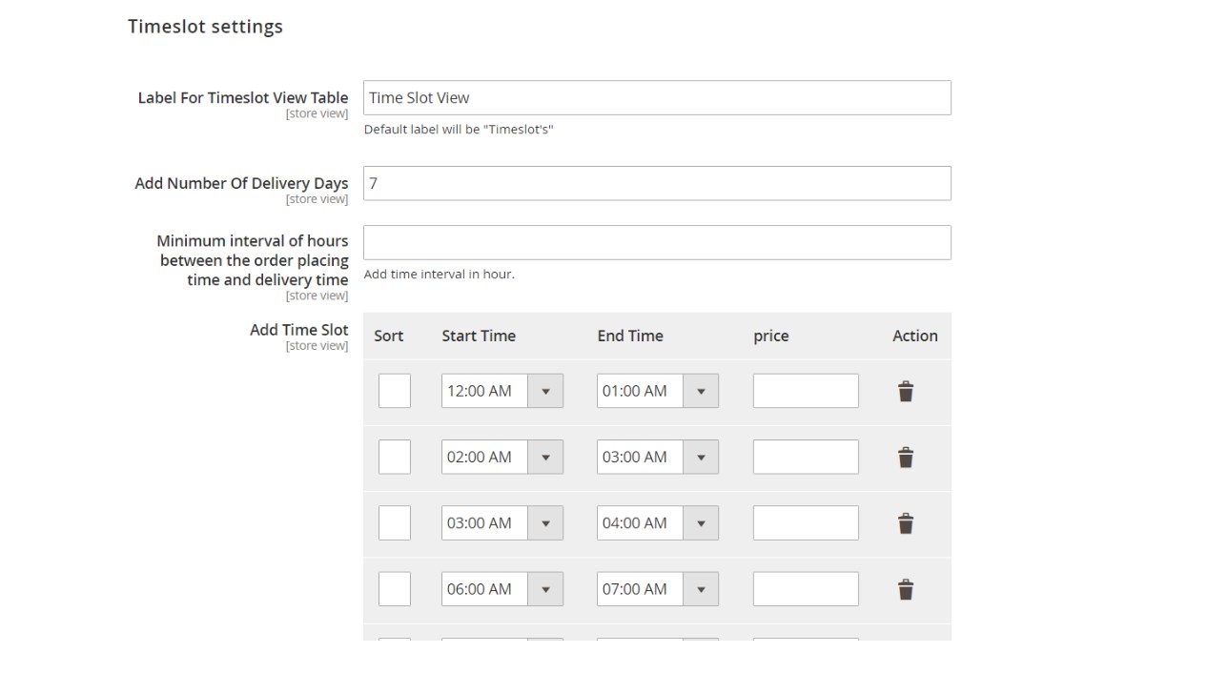Expand Start Time dropdown showing 02:00 AM

pyautogui.click(x=501, y=457)
